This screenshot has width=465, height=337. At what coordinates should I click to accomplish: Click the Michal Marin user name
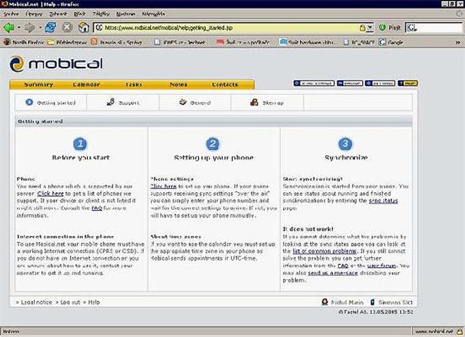tap(347, 302)
